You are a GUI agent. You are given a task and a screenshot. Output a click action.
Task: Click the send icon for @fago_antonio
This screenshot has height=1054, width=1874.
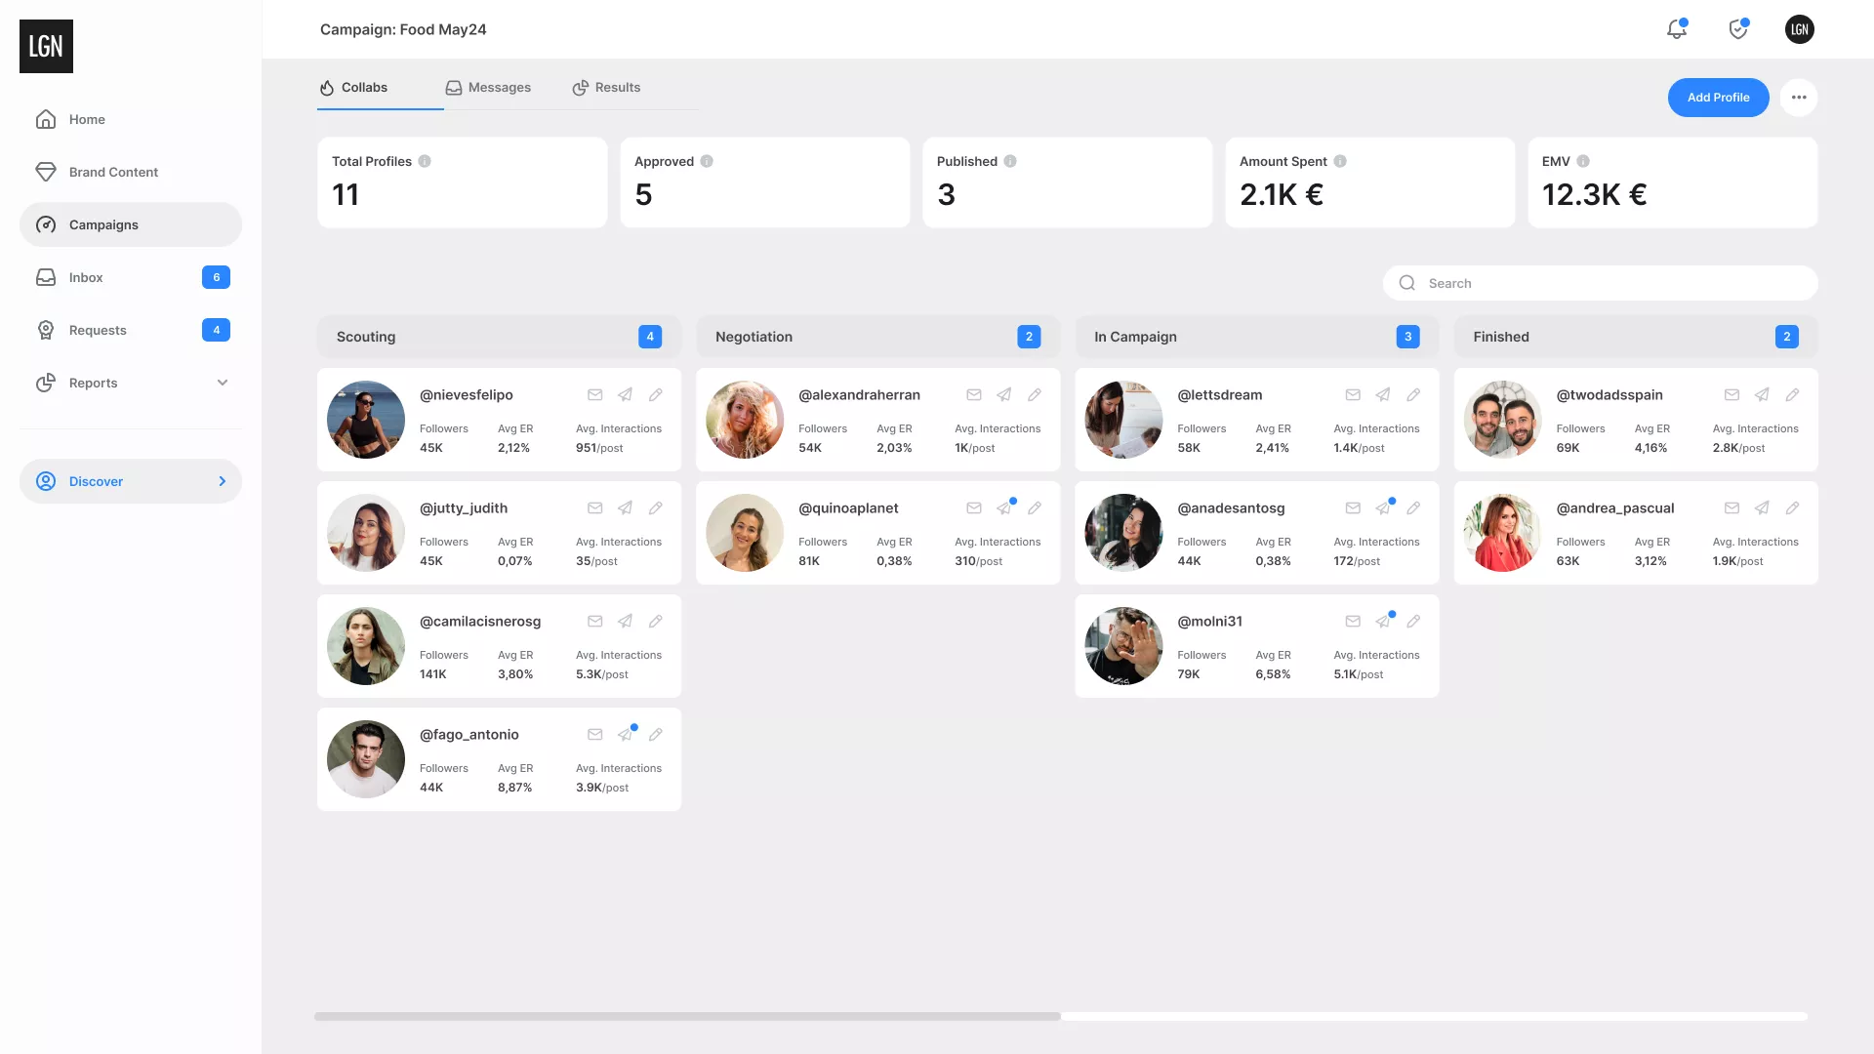click(x=625, y=735)
